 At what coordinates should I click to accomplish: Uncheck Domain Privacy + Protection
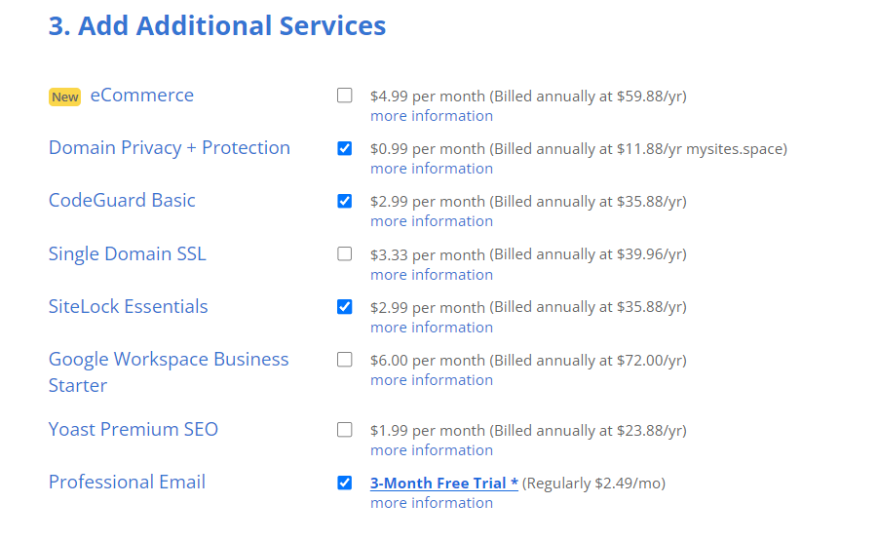tap(344, 148)
